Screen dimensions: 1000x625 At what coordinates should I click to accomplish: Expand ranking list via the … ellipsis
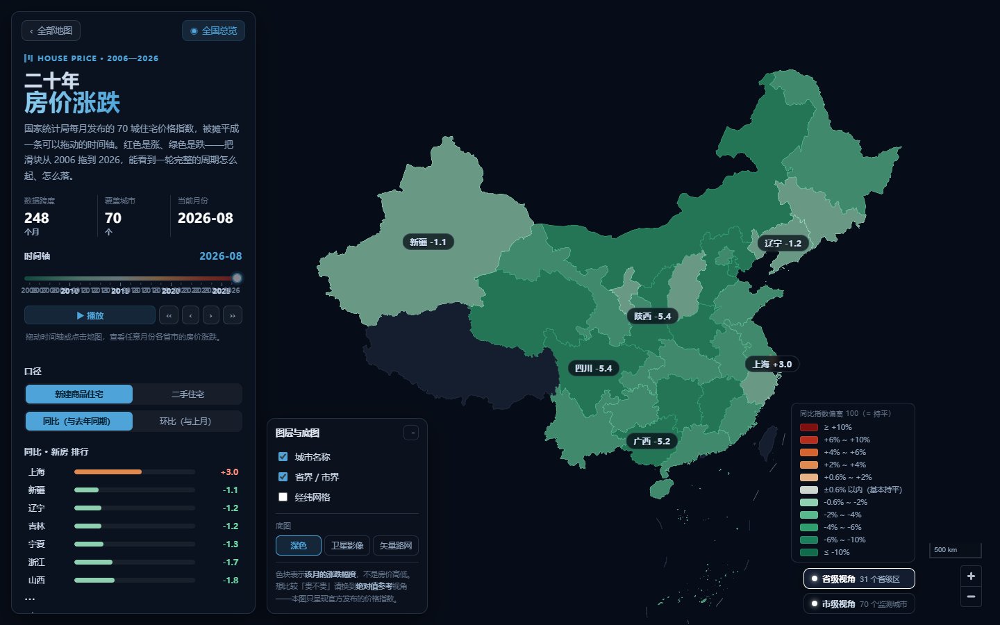30,598
